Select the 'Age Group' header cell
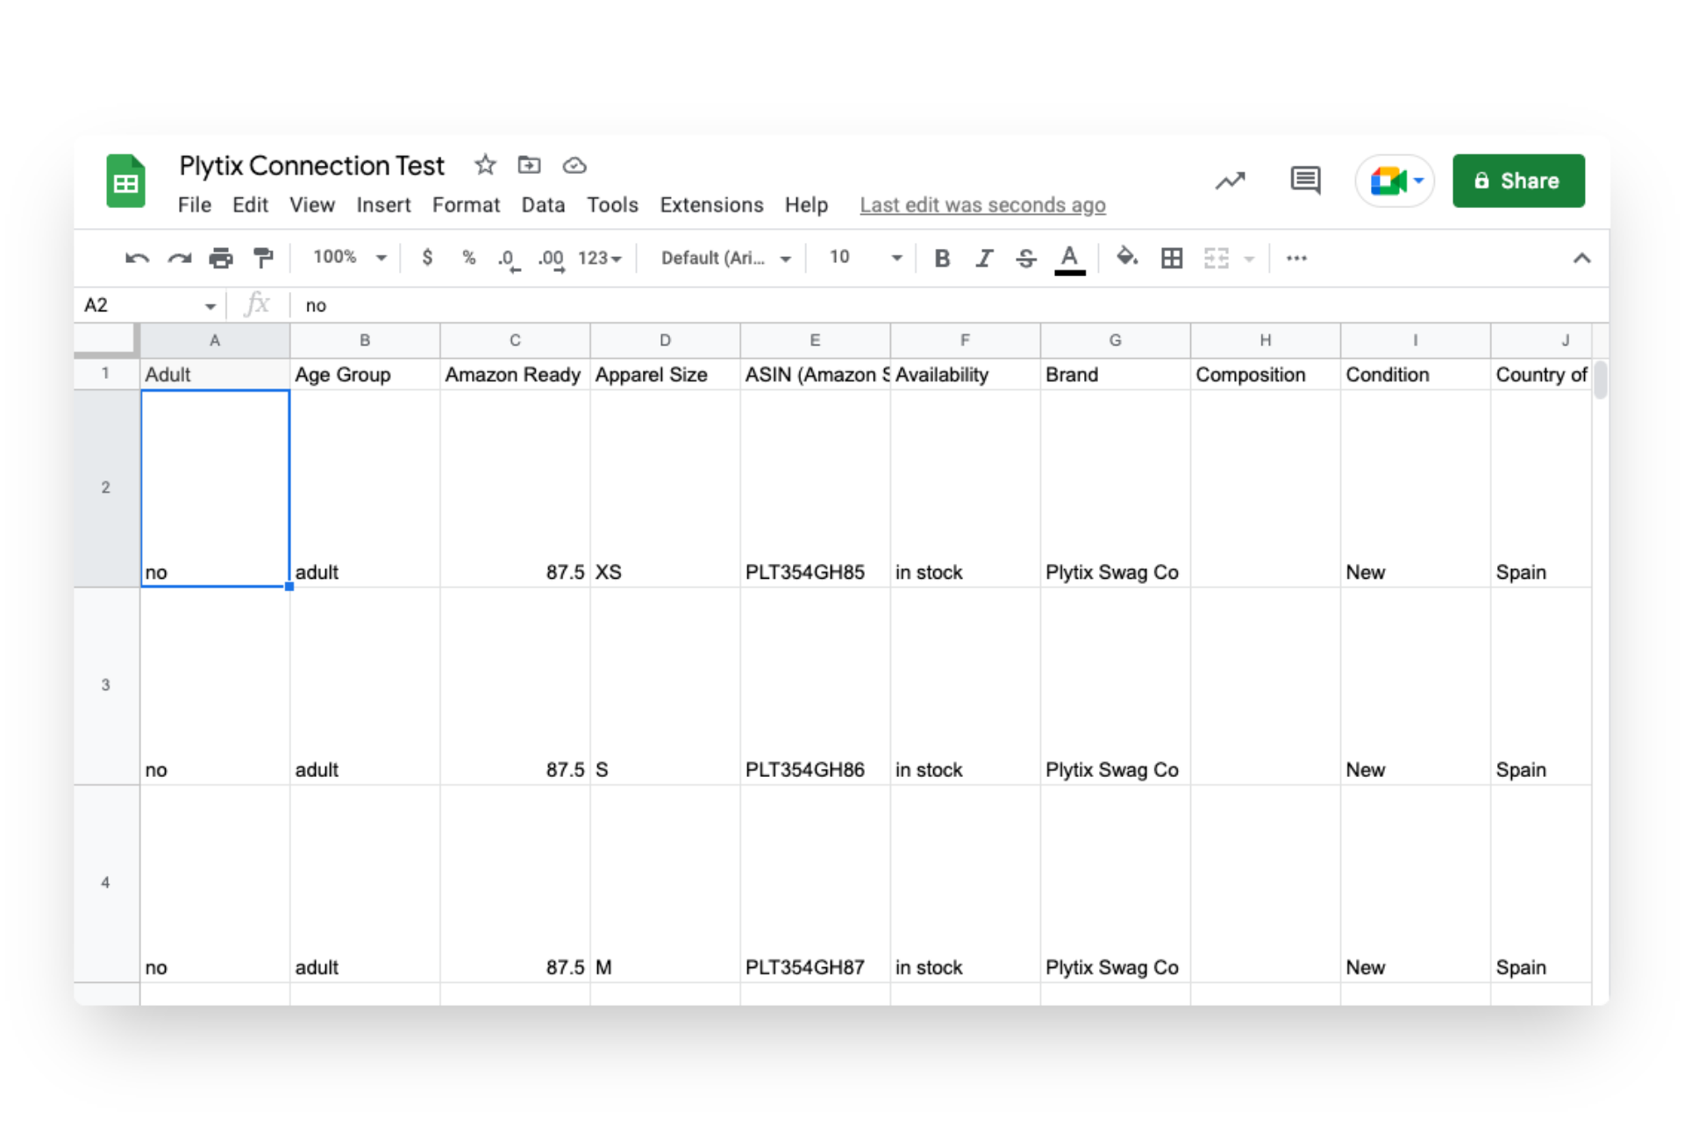Screen dimensions: 1684x1140 [x=365, y=374]
